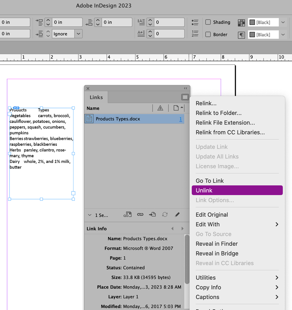Choose Relink File Extension... menu item
The width and height of the screenshot is (292, 310).
(237, 123)
